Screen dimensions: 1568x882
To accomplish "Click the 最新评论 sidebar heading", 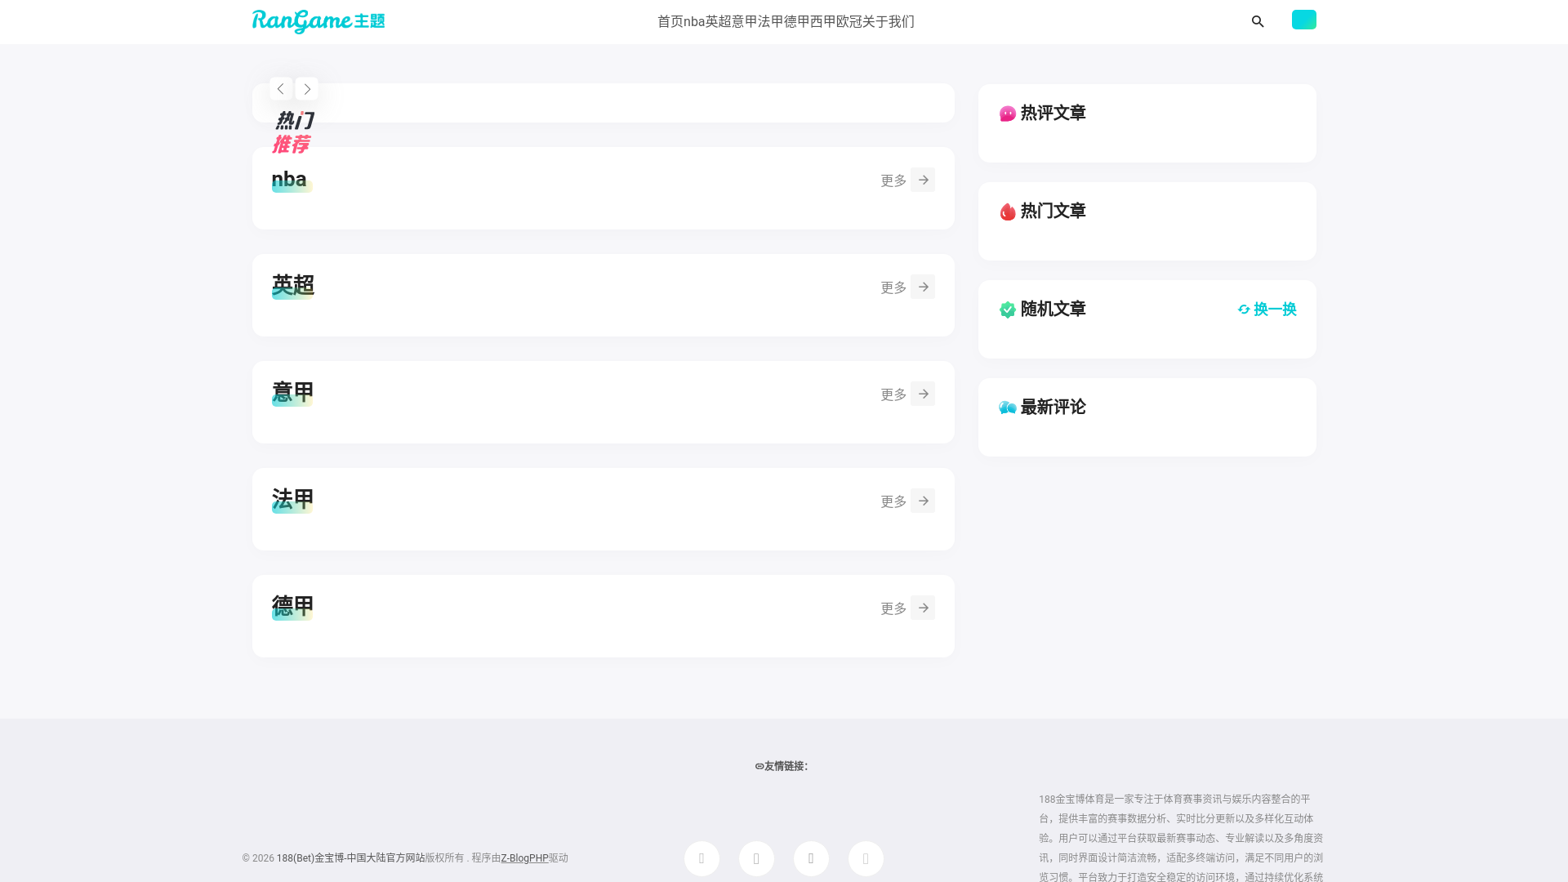I will point(1053,407).
